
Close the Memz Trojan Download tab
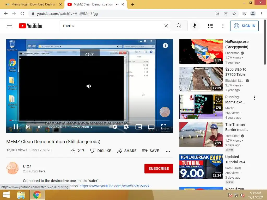point(60,4)
